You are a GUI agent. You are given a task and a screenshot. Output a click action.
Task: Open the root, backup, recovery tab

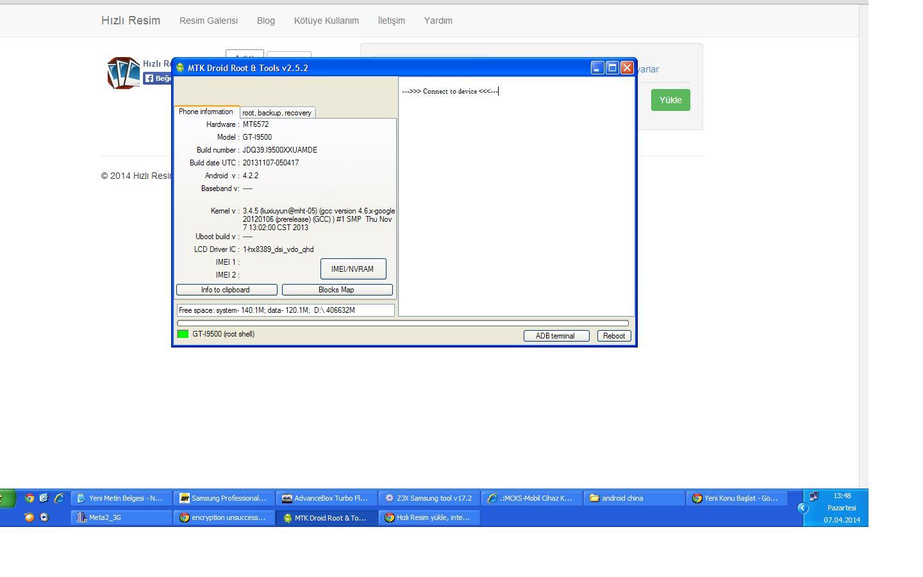[277, 113]
